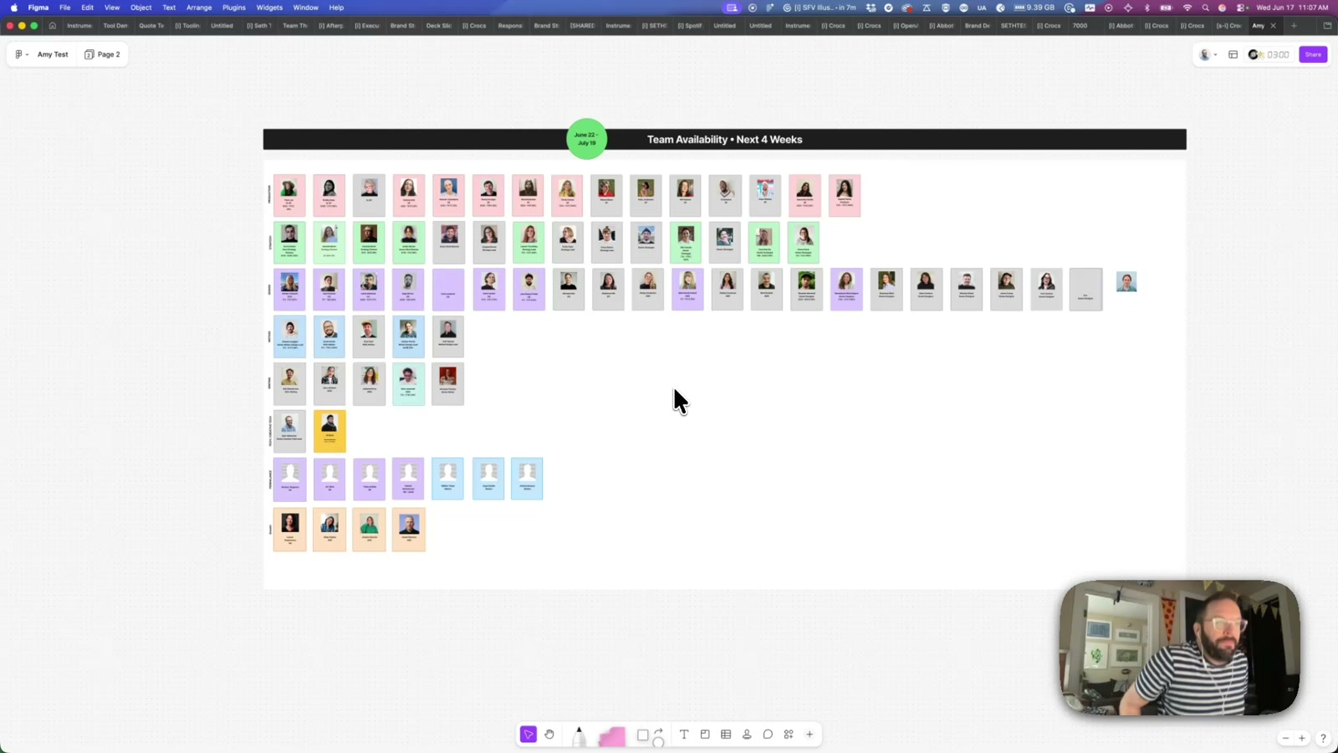Select the Comment bubble tool
Viewport: 1338px width, 753px height.
click(x=768, y=735)
